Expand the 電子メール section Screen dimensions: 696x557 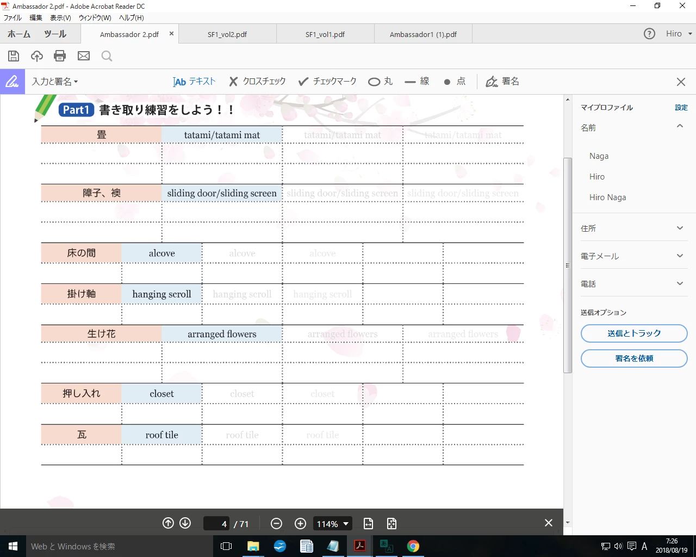[680, 256]
